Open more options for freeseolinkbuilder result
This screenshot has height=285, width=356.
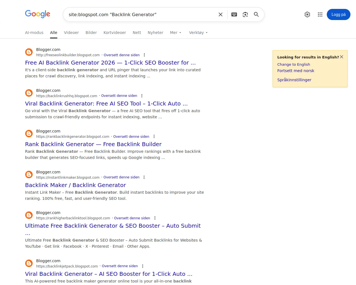tap(144, 55)
